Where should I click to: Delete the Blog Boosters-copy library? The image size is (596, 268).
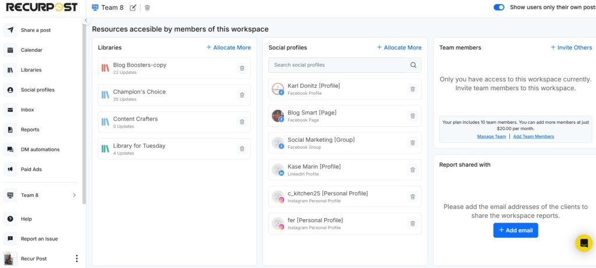(x=242, y=69)
